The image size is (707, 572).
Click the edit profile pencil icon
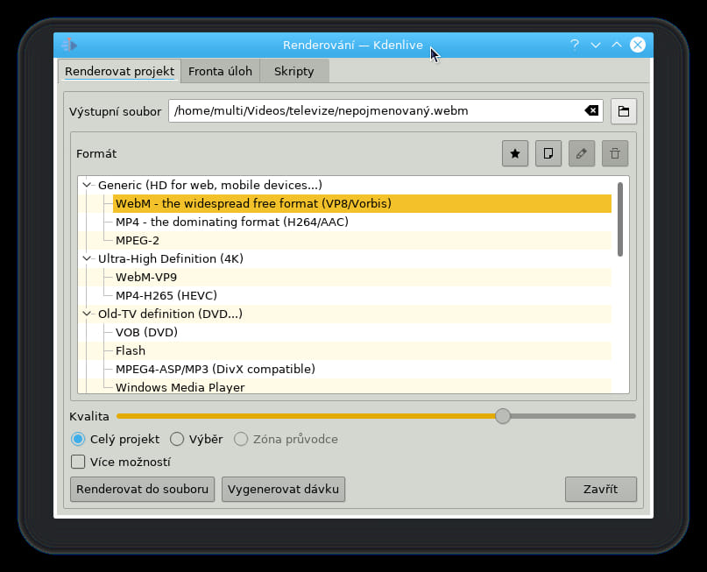click(x=582, y=153)
